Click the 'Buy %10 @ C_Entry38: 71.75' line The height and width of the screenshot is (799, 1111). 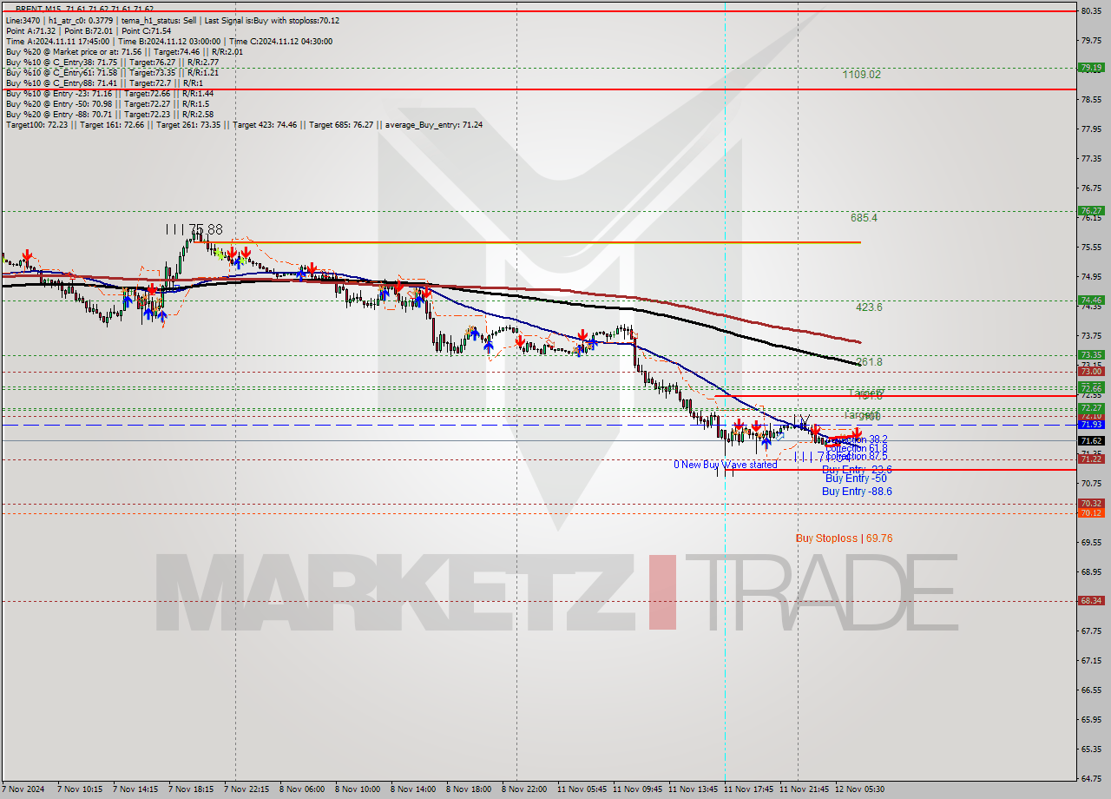[x=112, y=62]
